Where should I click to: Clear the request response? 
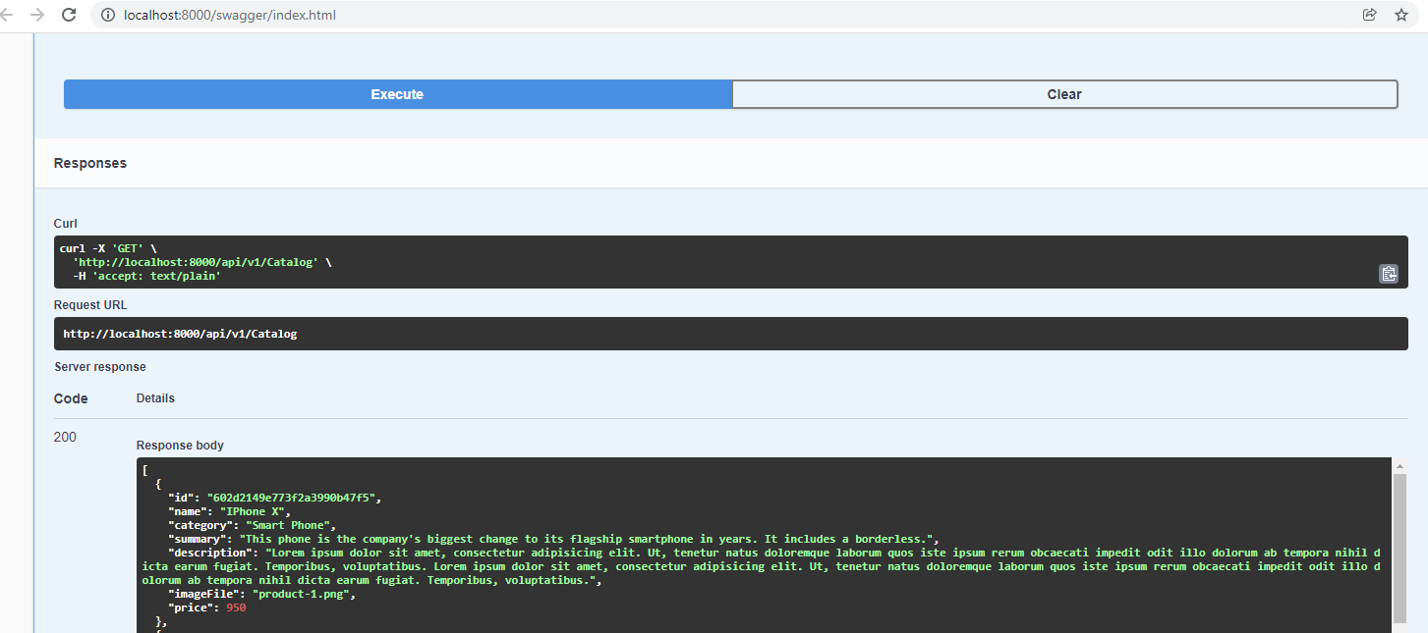point(1064,94)
